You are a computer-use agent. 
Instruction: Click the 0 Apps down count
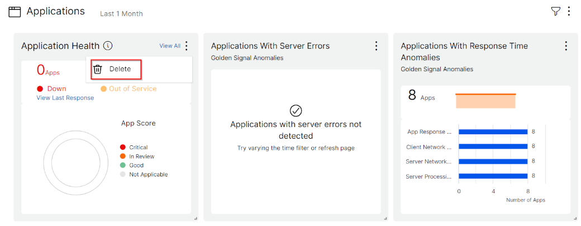point(48,70)
